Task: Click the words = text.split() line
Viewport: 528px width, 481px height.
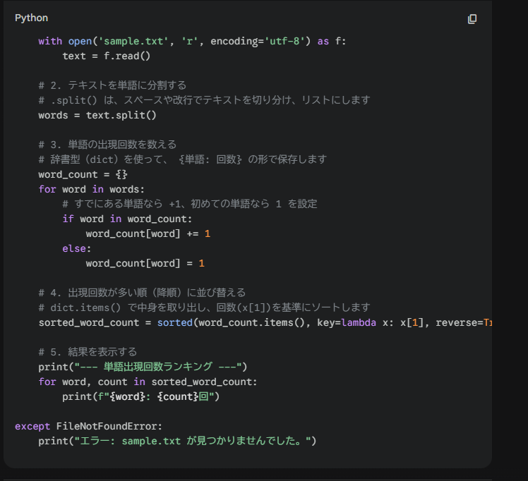Action: (97, 115)
